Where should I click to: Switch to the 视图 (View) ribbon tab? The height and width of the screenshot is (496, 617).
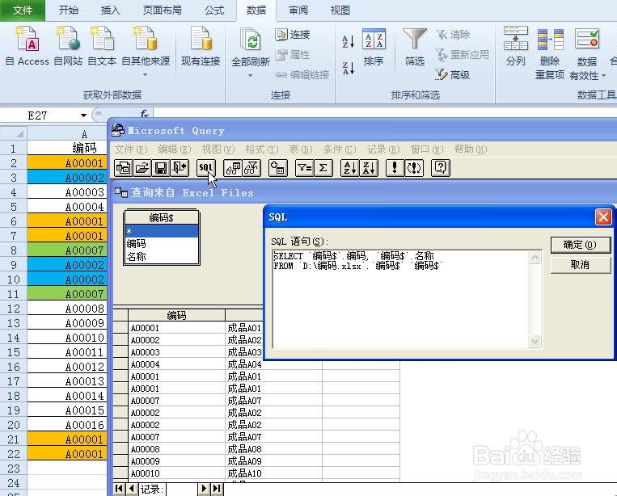coord(340,11)
